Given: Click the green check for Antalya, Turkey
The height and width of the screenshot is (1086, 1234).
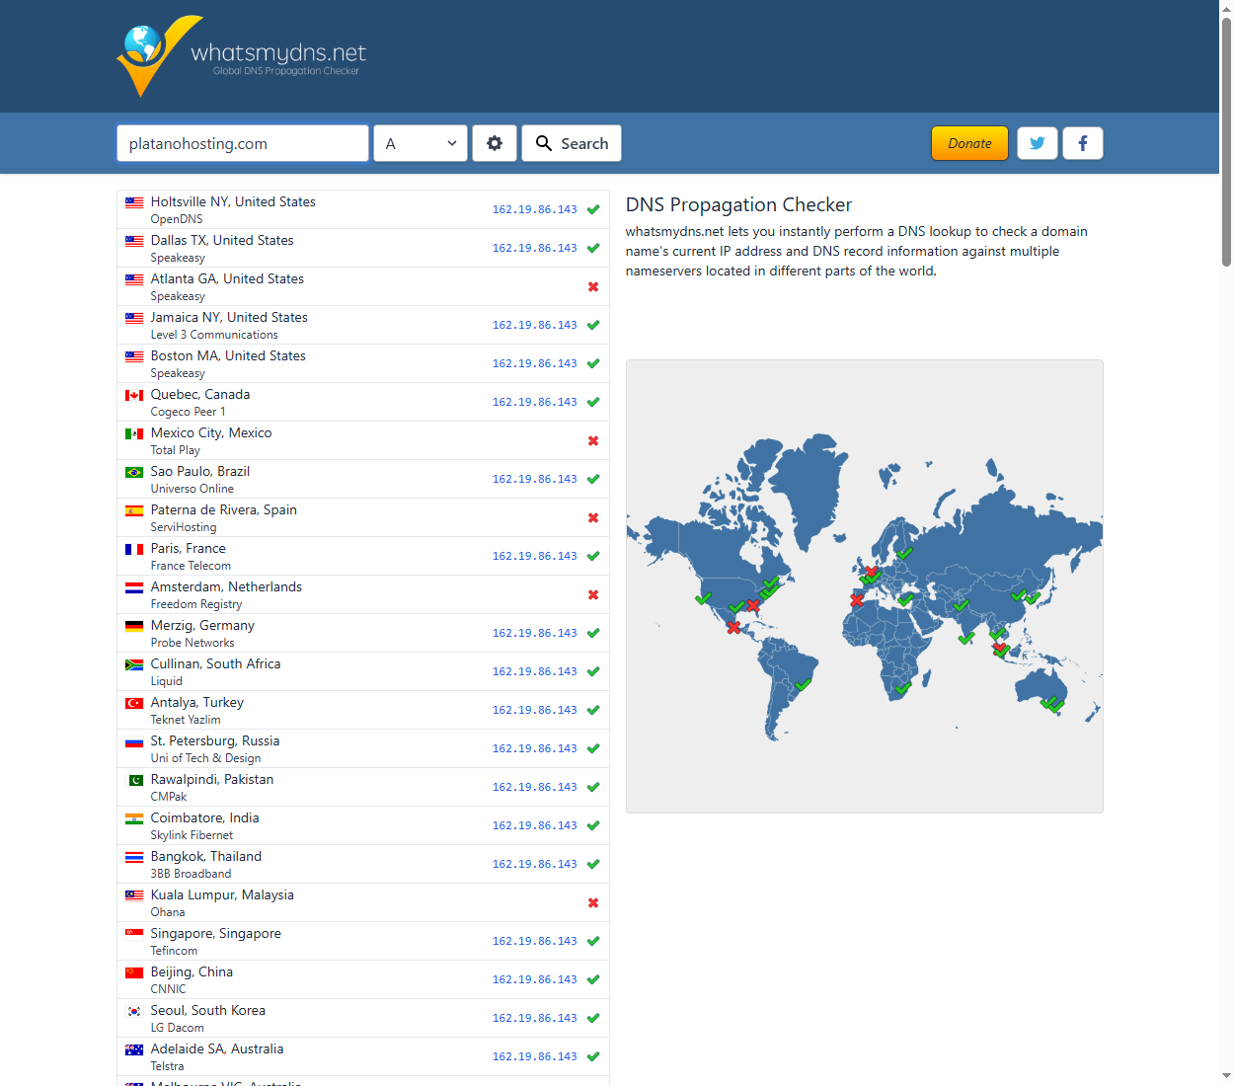Looking at the screenshot, I should point(593,710).
